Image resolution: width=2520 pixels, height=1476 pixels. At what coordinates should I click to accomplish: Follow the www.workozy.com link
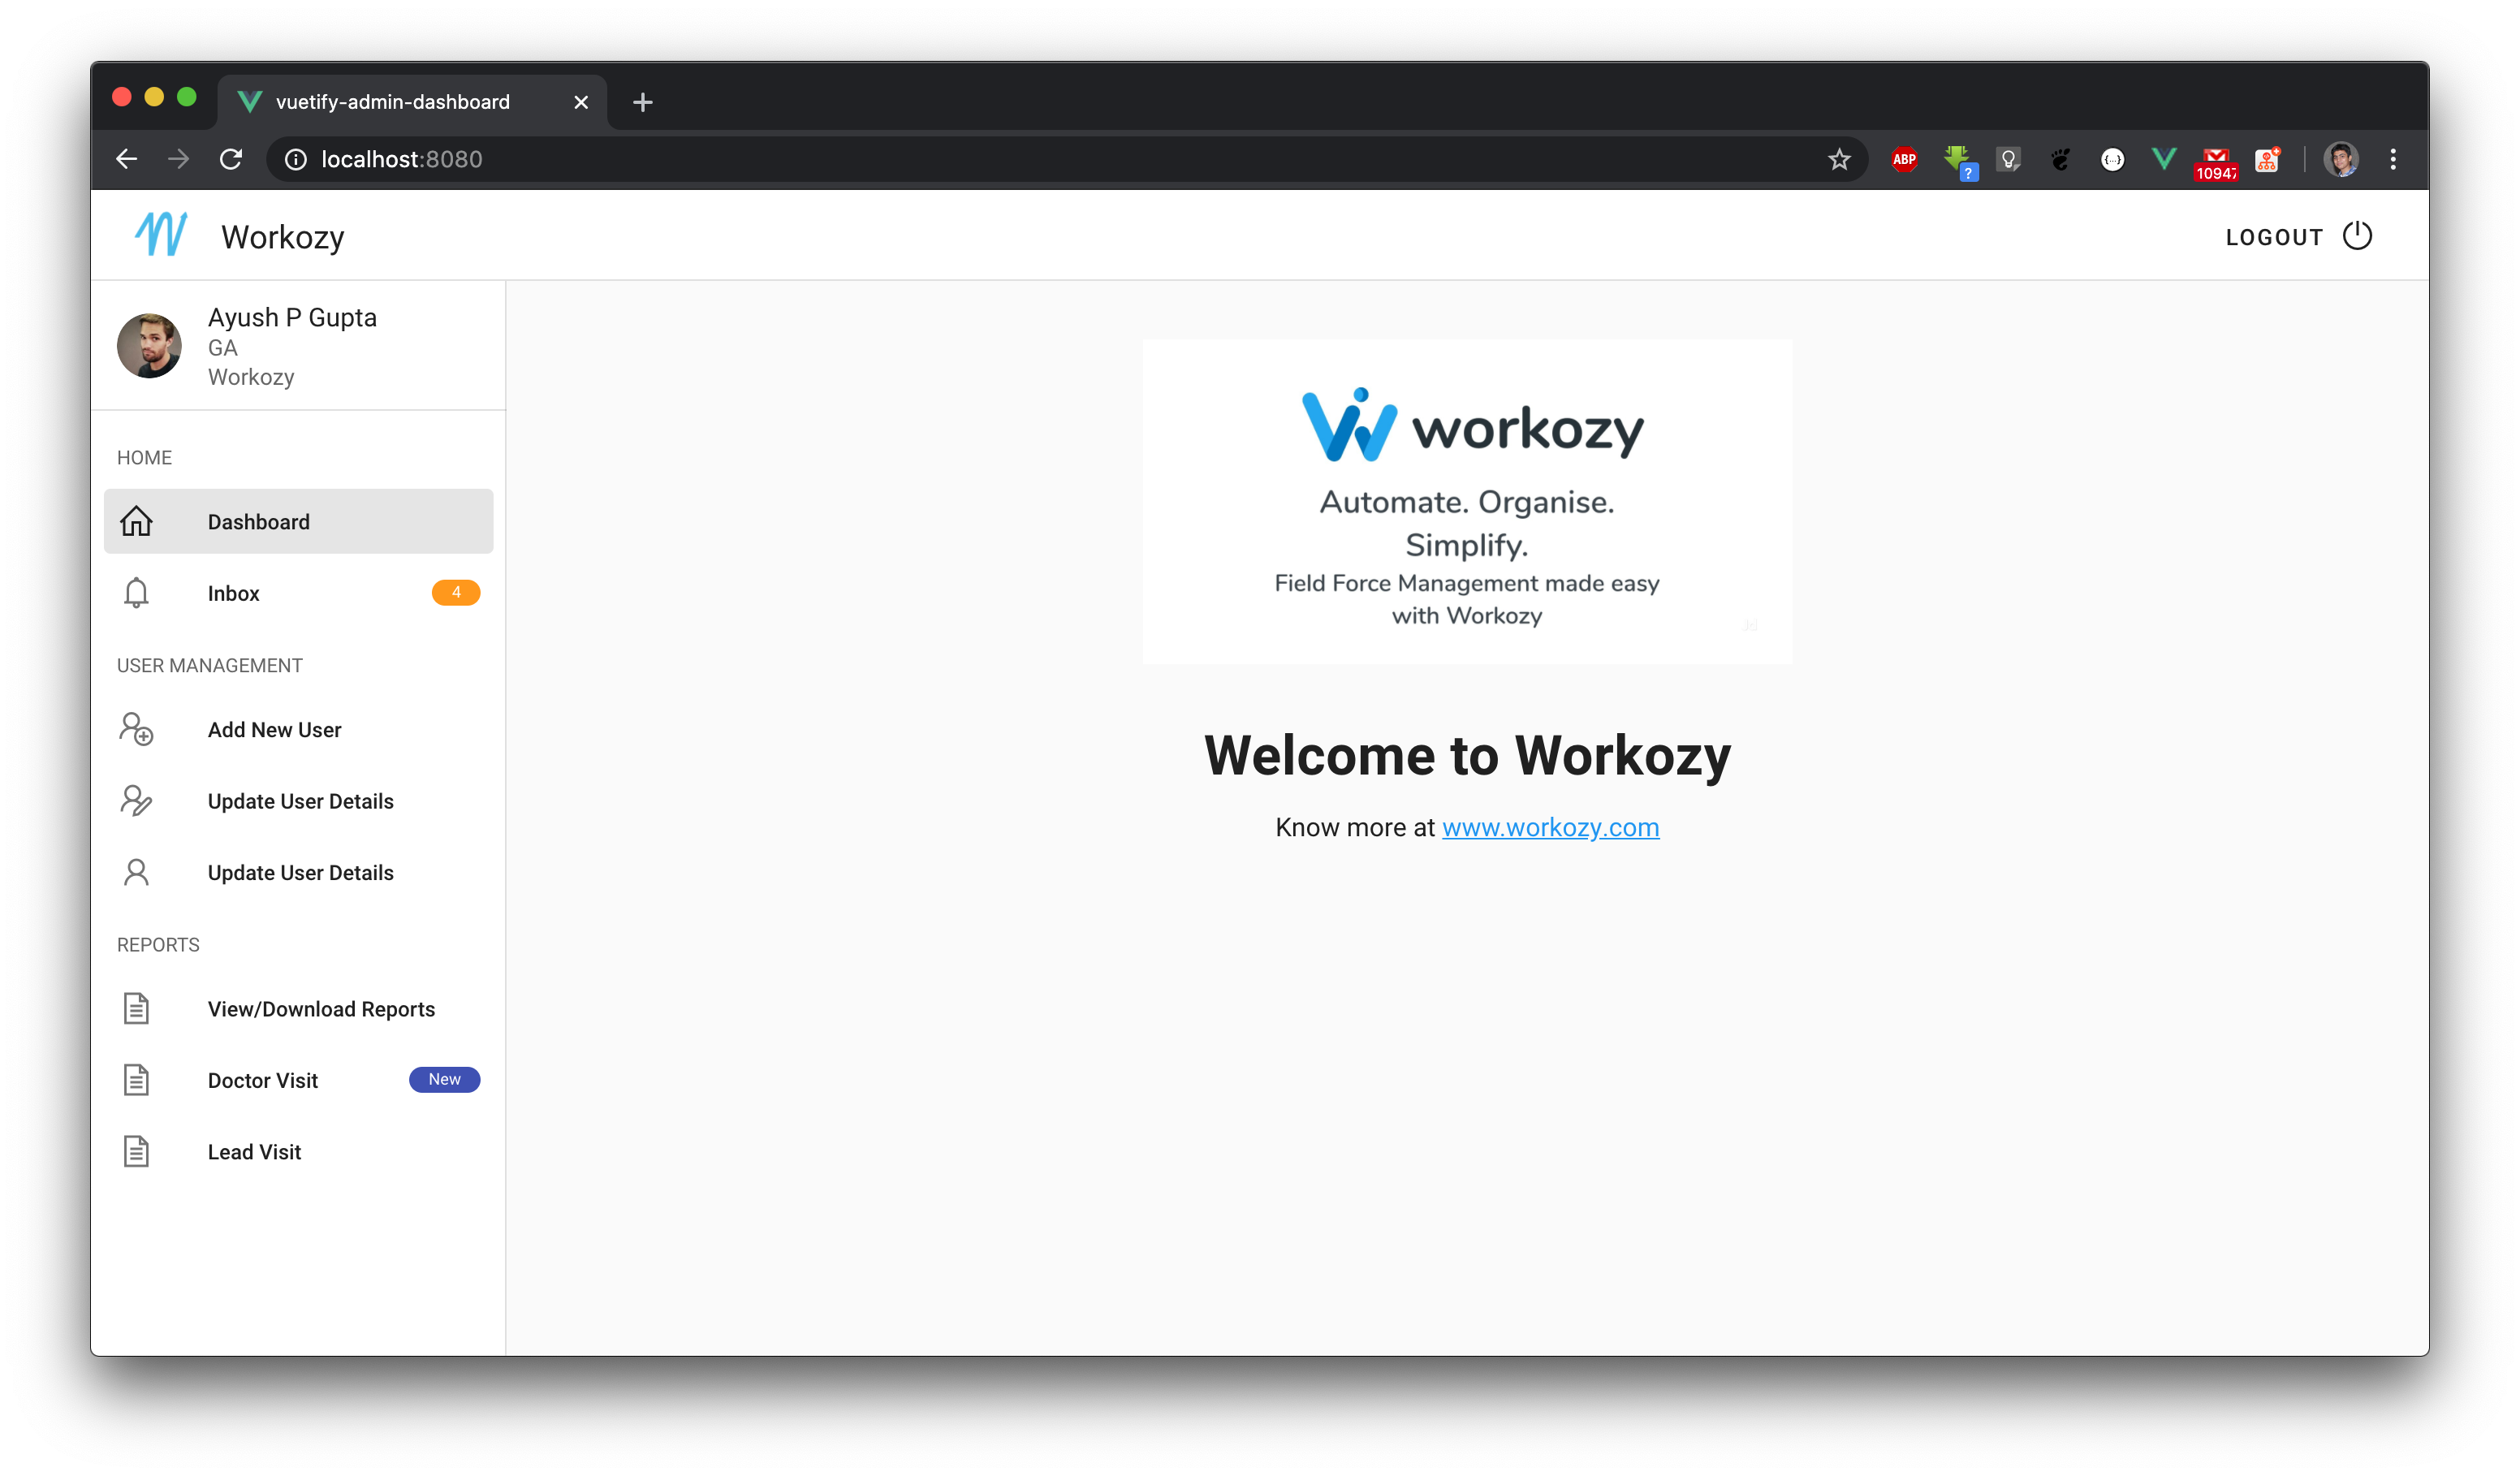tap(1550, 827)
